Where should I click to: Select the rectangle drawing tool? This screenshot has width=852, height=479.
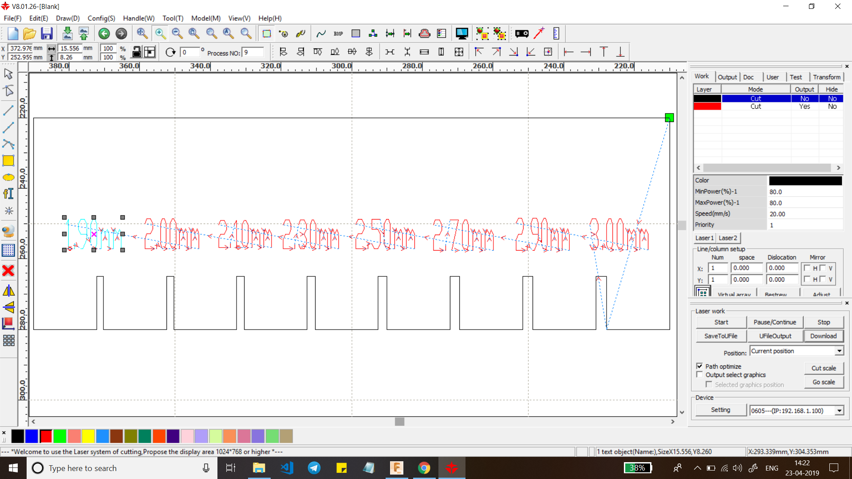point(8,161)
